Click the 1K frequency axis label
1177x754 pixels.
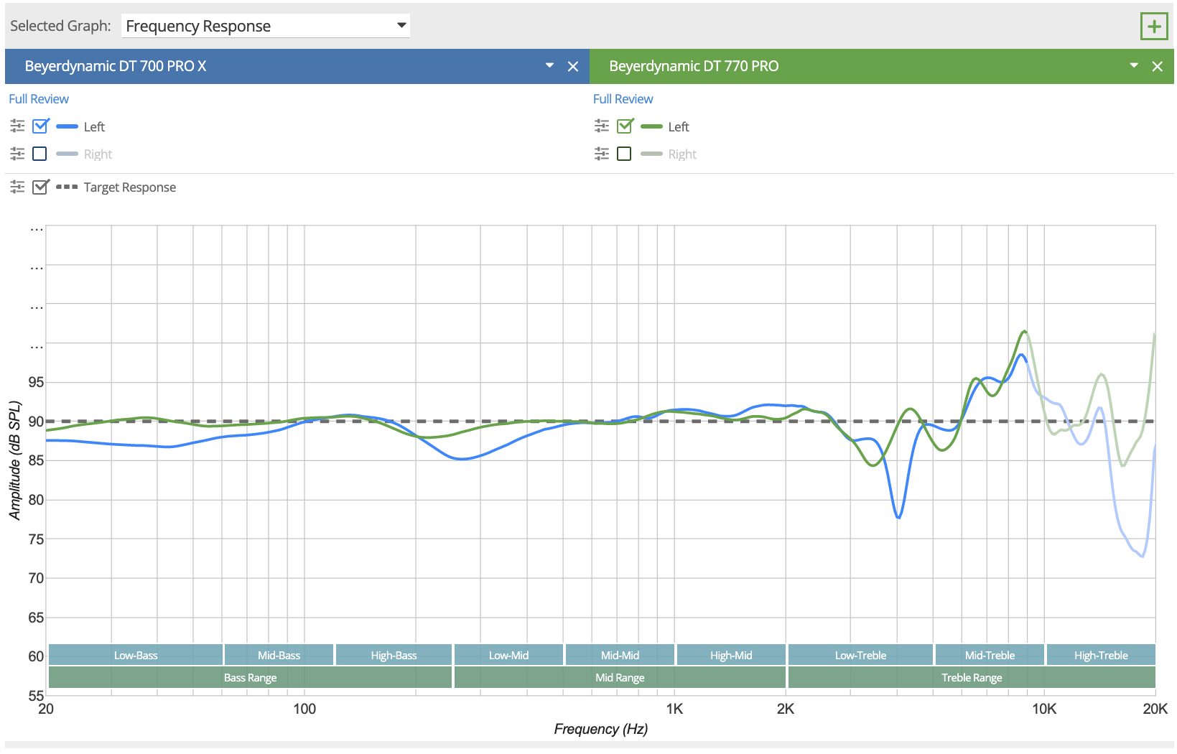[x=674, y=709]
